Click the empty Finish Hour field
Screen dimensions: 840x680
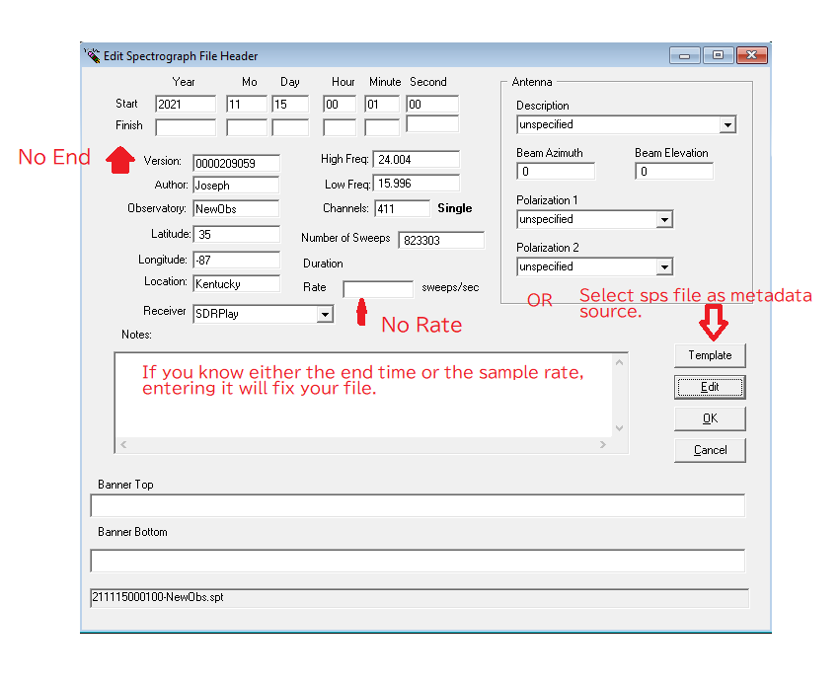[x=340, y=127]
